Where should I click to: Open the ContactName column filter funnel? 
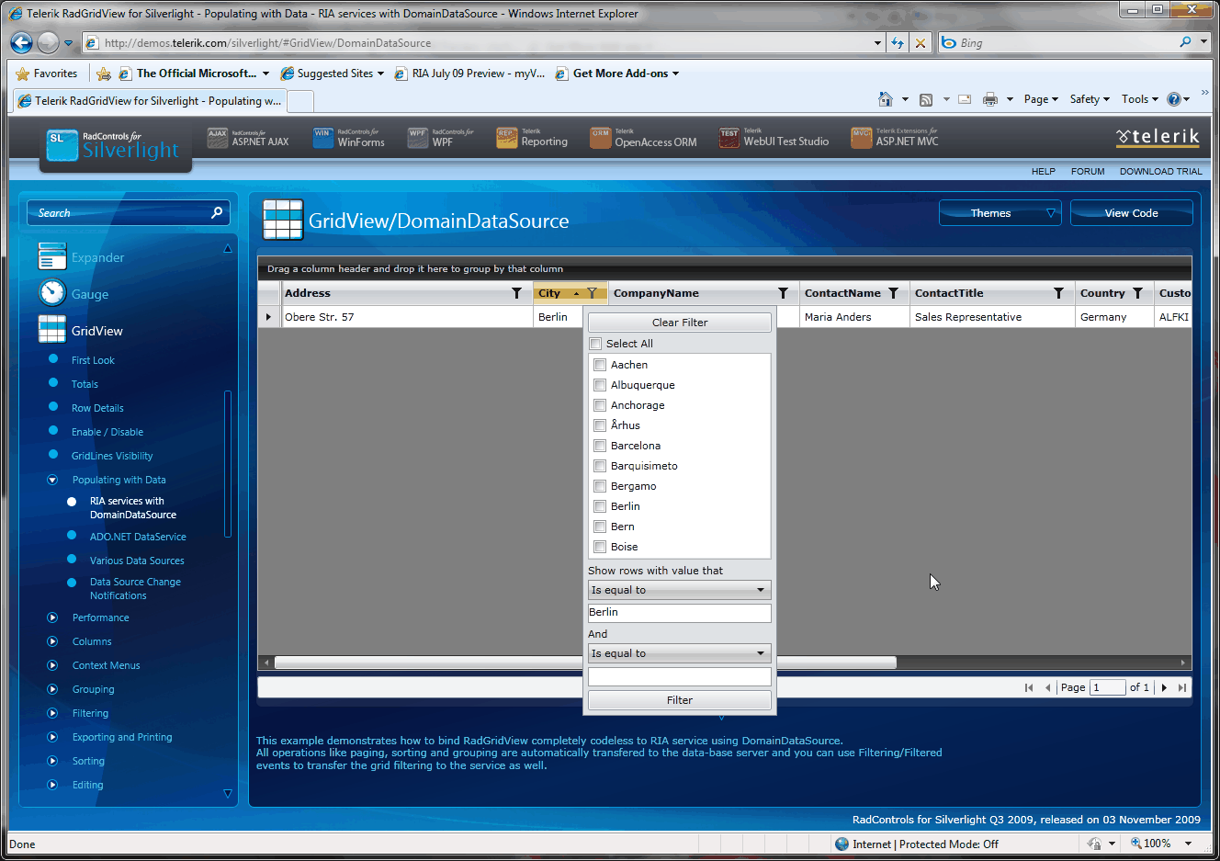pyautogui.click(x=894, y=293)
